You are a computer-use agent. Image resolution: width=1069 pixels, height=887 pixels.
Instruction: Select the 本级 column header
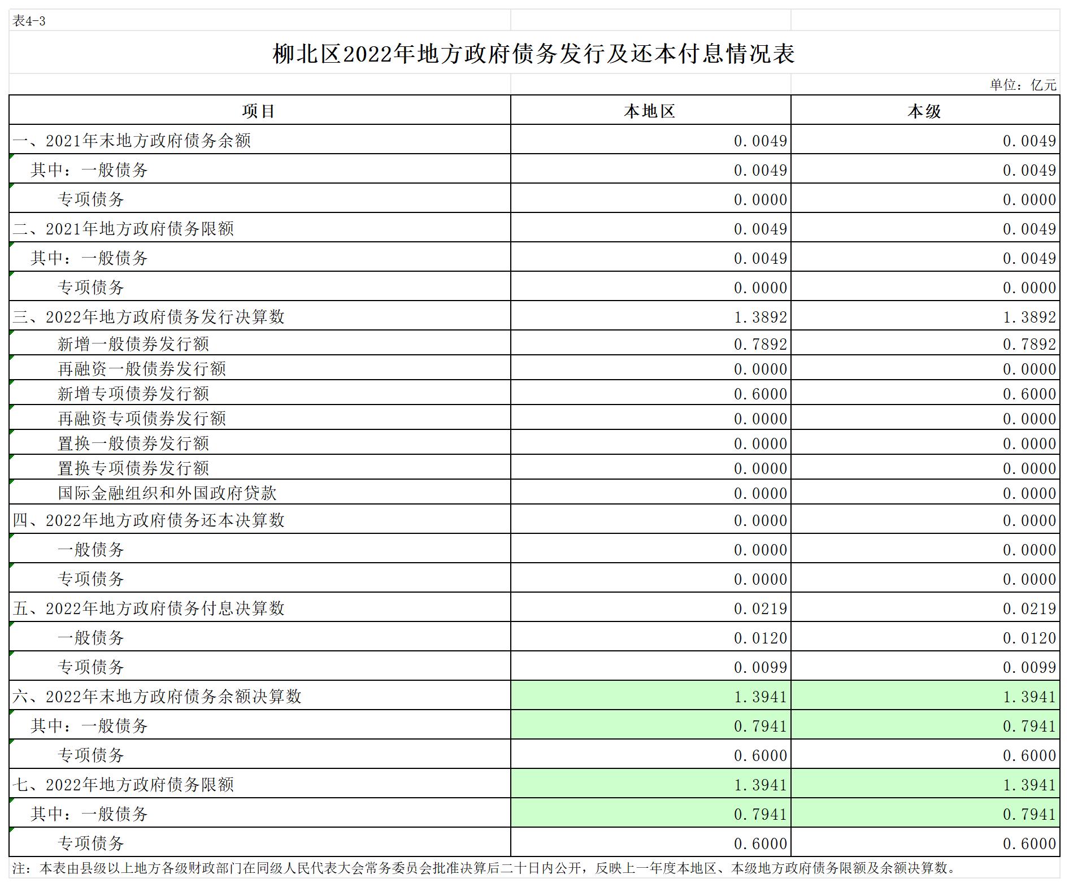pos(925,110)
